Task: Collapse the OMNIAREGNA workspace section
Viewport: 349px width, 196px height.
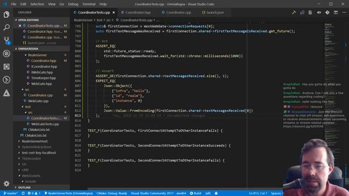Action: point(41,48)
